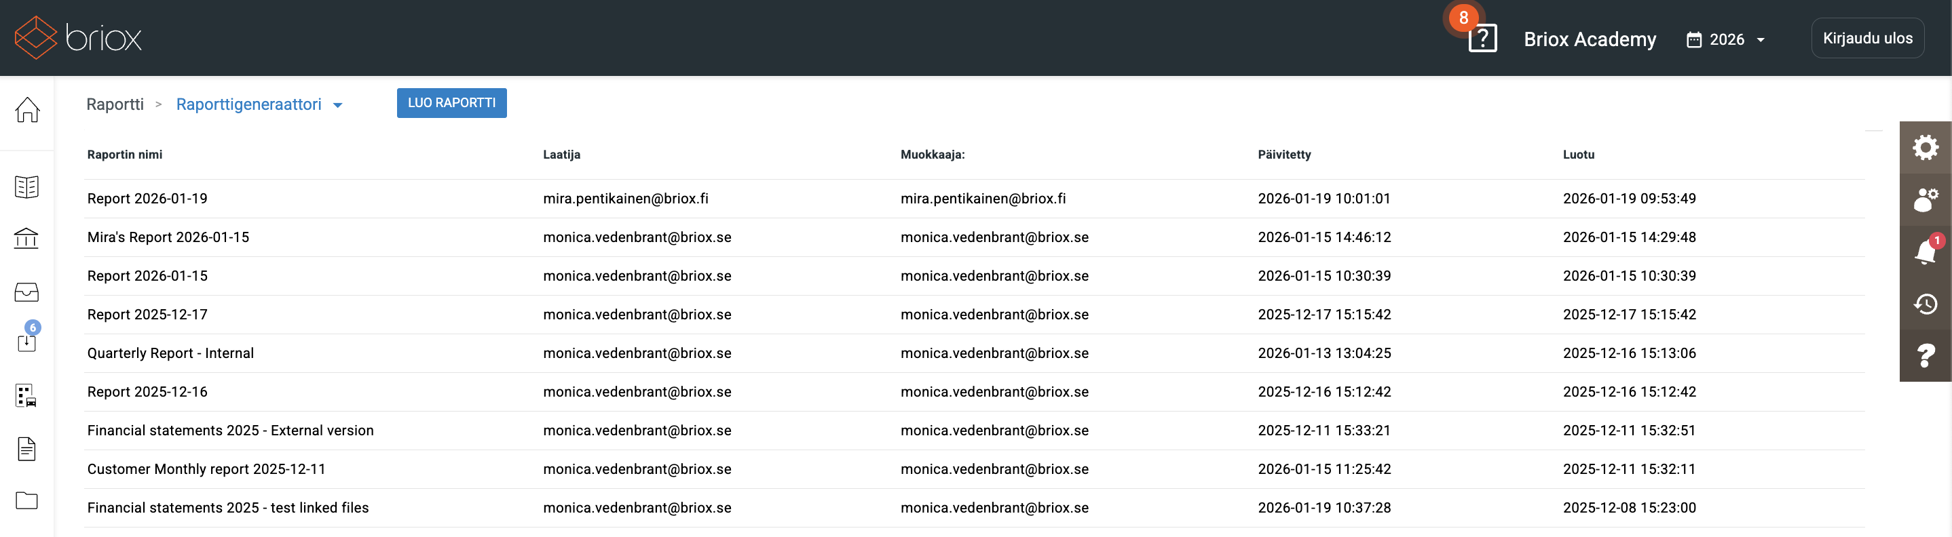Sort by the Päivitetty column header

coord(1283,155)
